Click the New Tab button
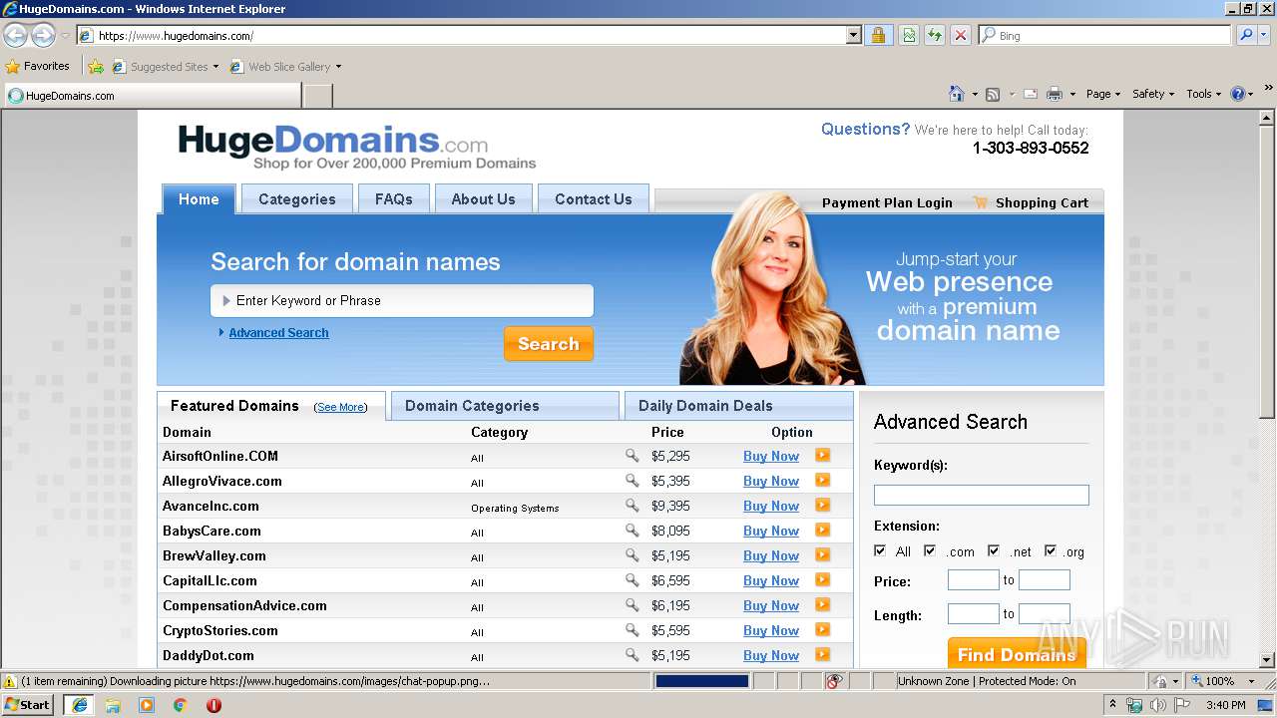Screen dimensions: 1277x718 coord(317,96)
